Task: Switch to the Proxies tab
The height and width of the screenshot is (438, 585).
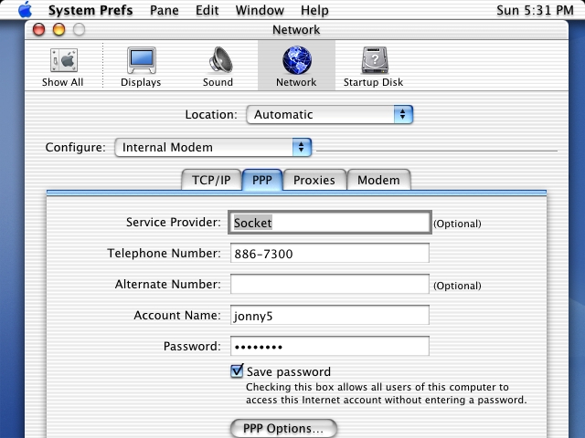Action: pyautogui.click(x=314, y=180)
